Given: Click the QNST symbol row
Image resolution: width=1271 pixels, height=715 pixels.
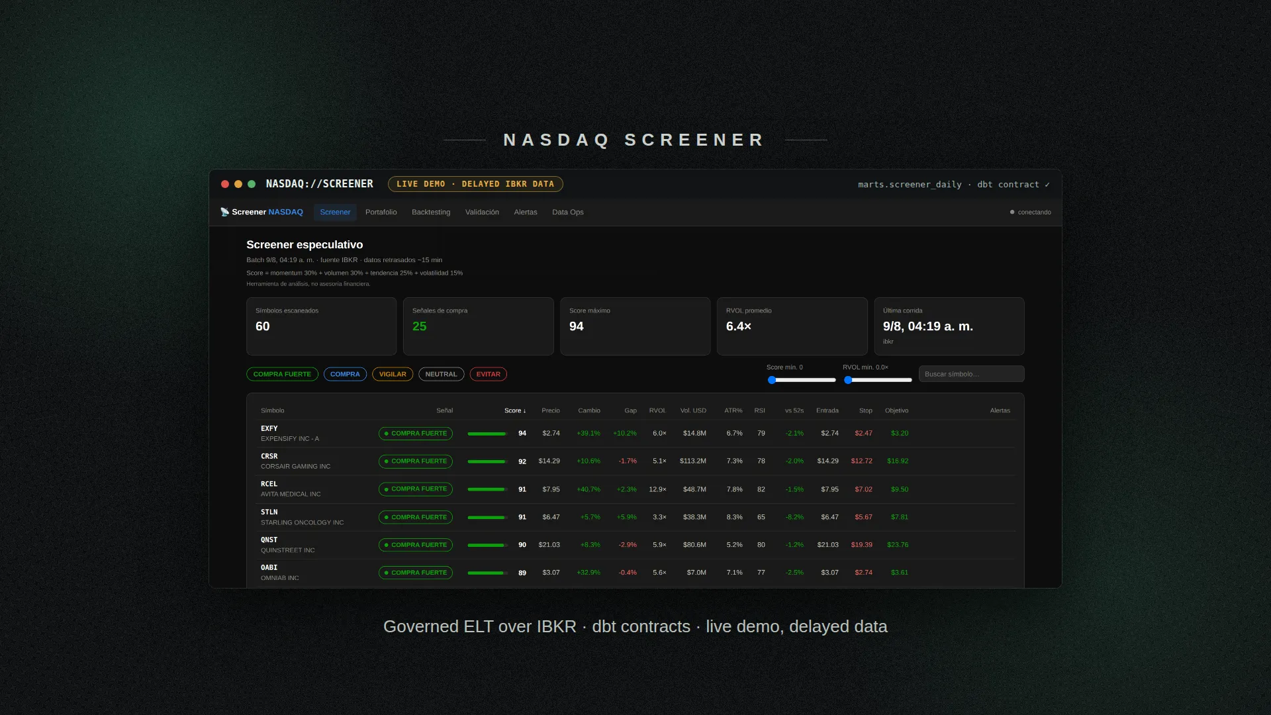Looking at the screenshot, I should (x=635, y=545).
